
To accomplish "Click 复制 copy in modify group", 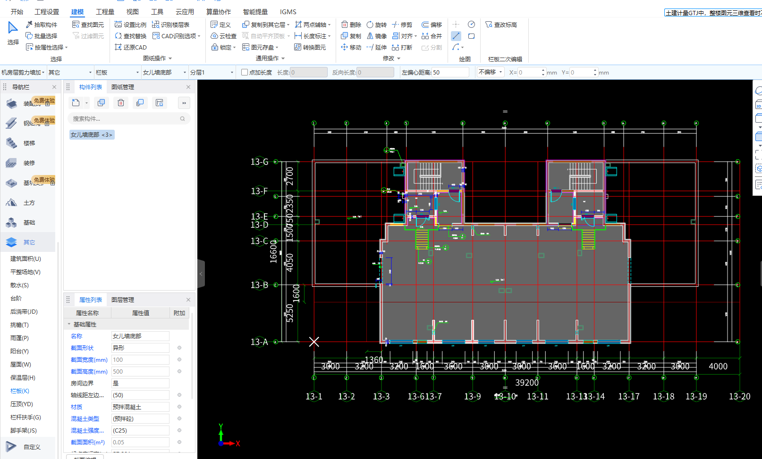I will 351,36.
